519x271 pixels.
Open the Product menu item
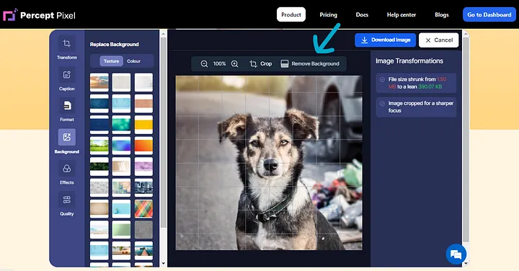pyautogui.click(x=291, y=14)
